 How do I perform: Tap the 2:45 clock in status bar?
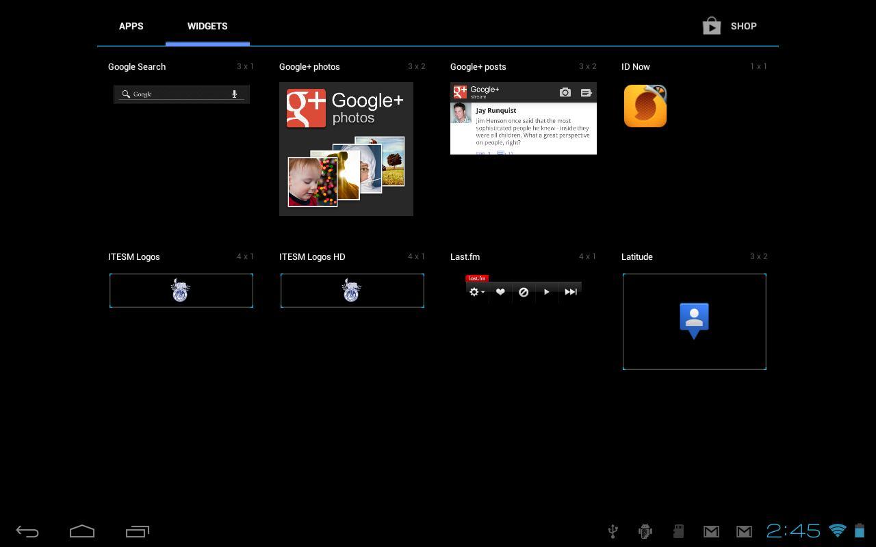[x=793, y=531]
